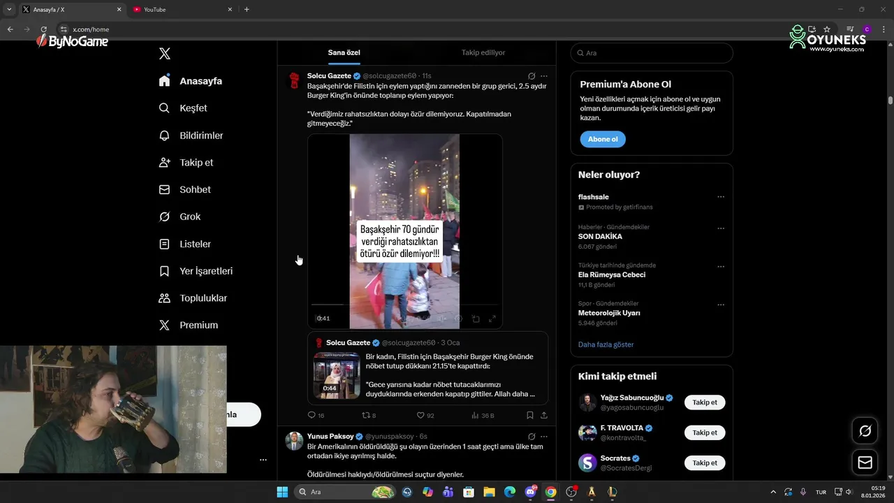Switch to Sana özel tab

(x=344, y=53)
